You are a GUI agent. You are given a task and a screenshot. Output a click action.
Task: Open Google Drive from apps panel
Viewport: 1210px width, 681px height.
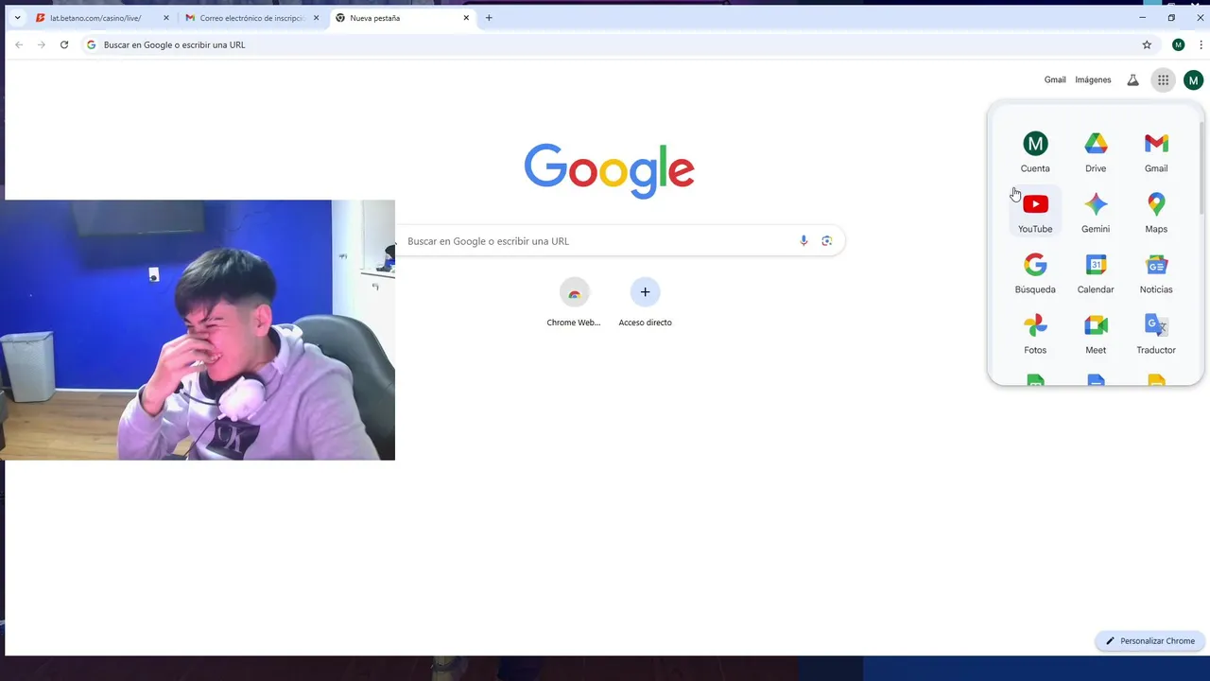pos(1096,151)
